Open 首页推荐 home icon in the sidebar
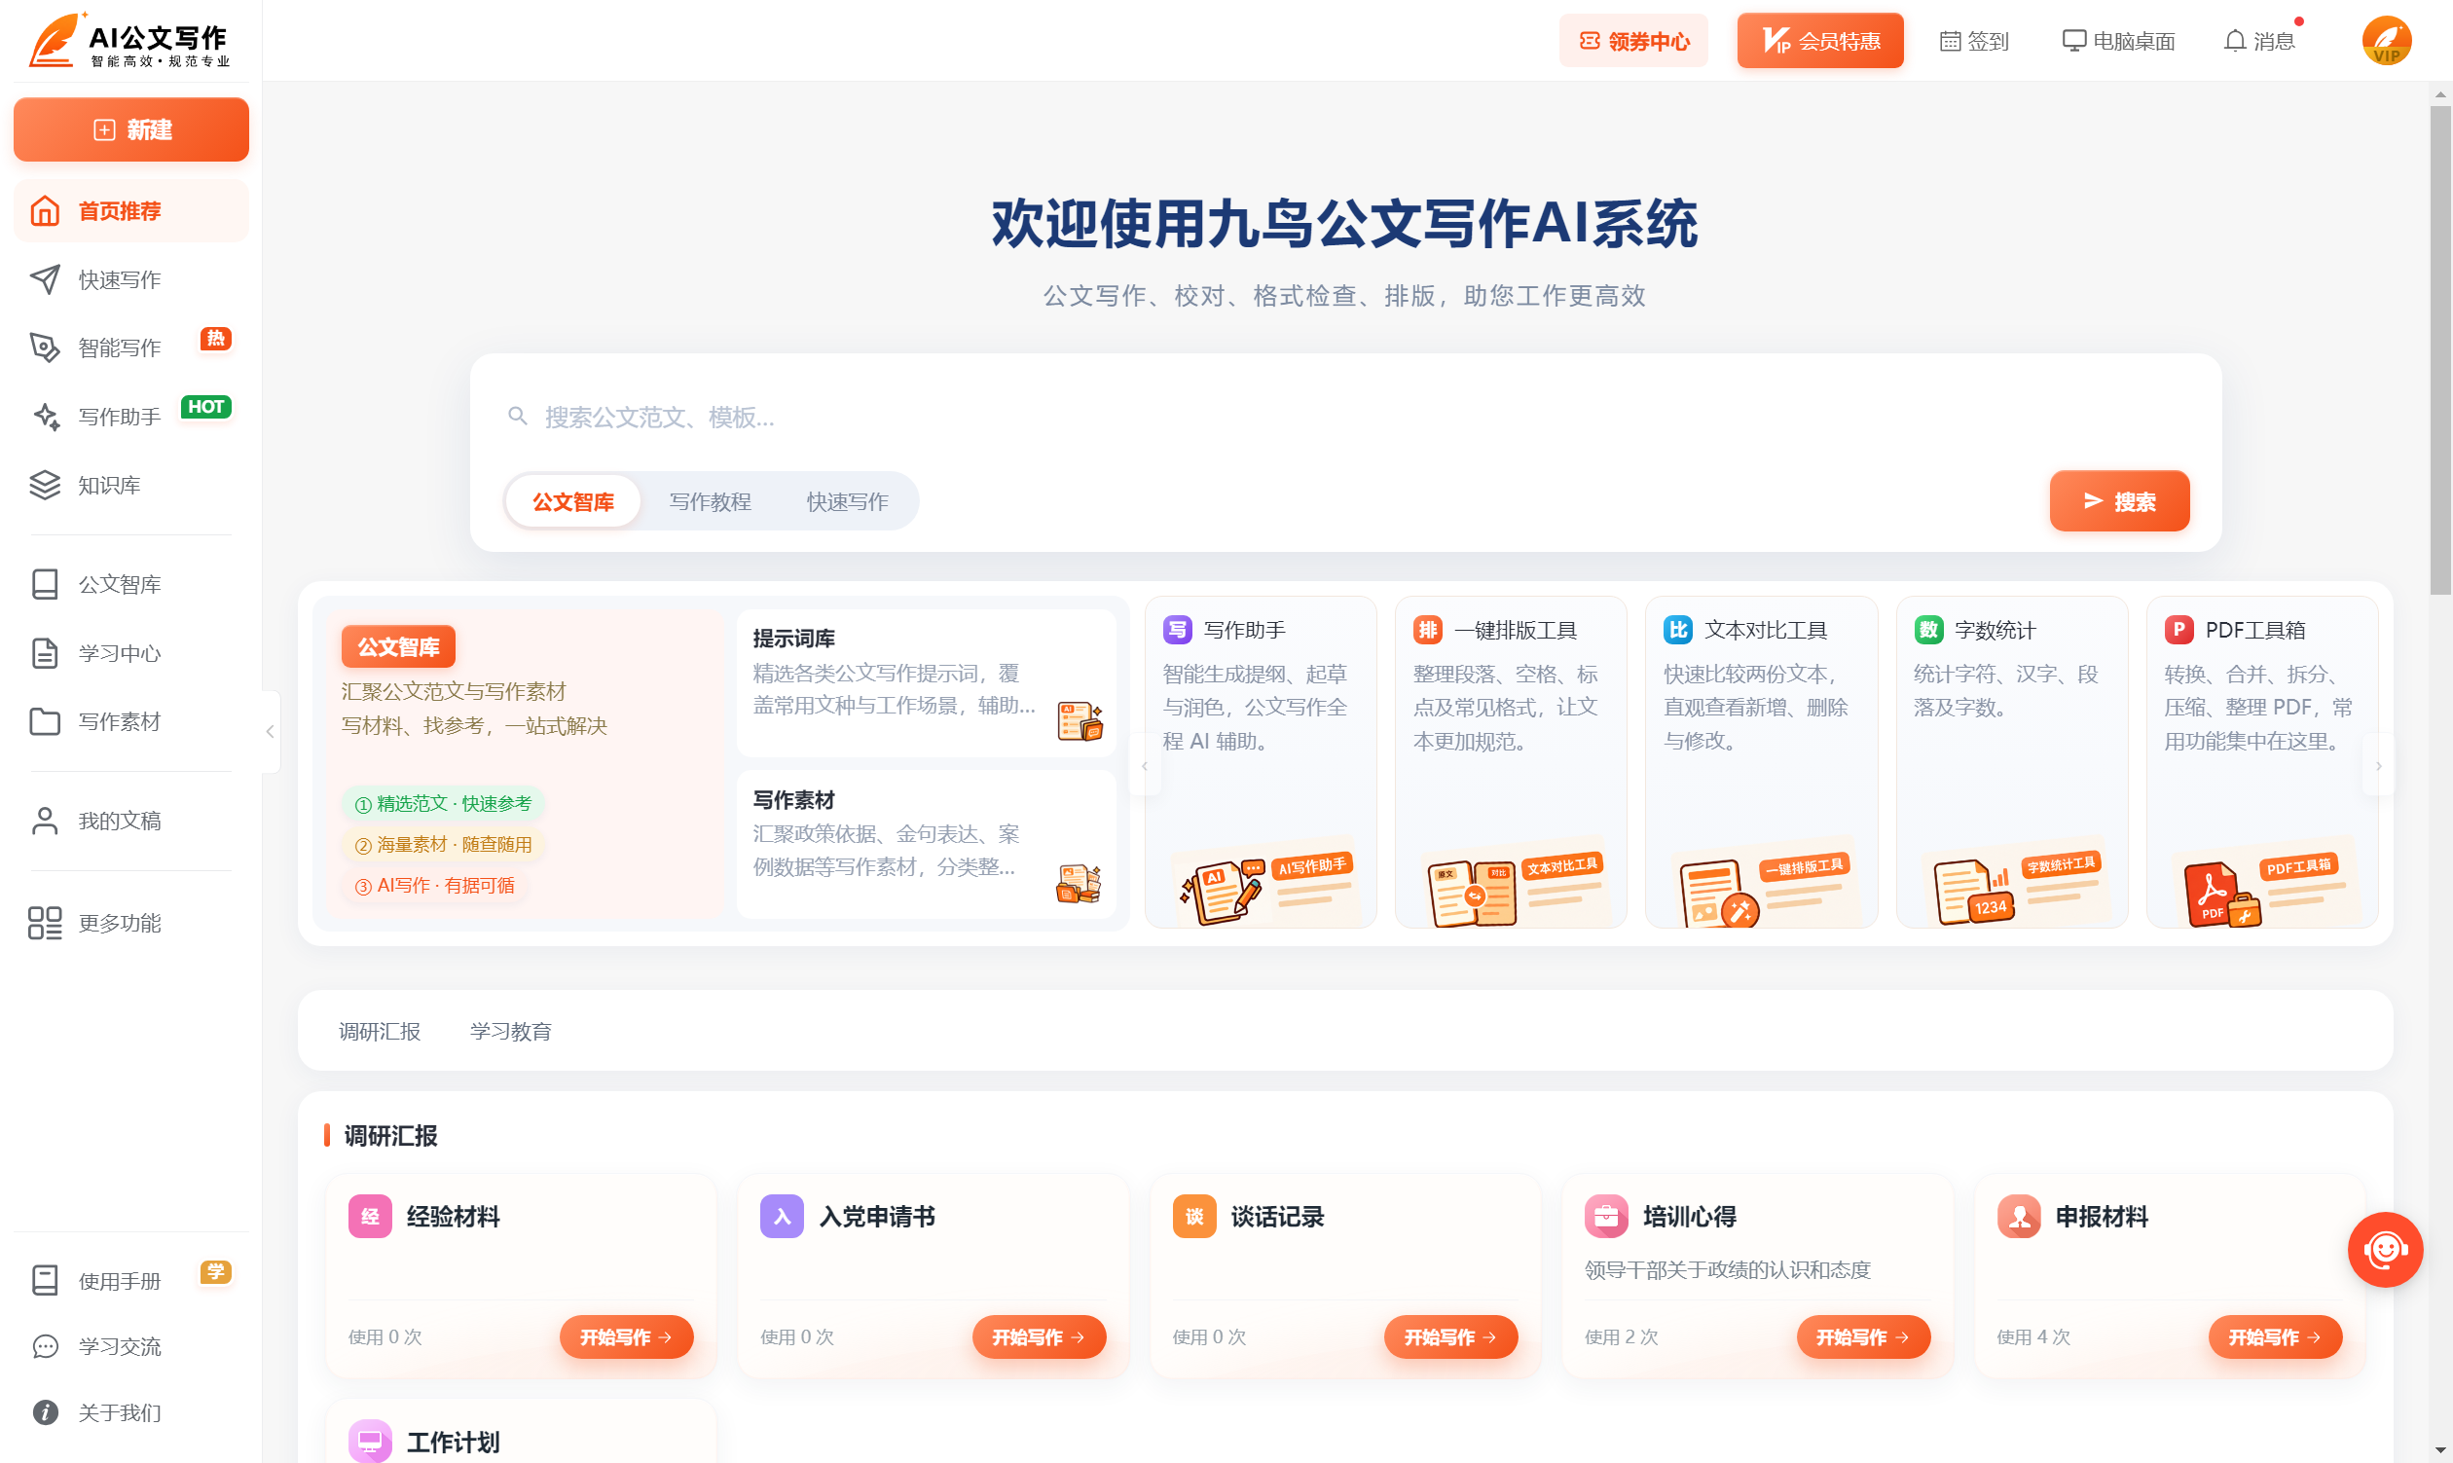 45,211
